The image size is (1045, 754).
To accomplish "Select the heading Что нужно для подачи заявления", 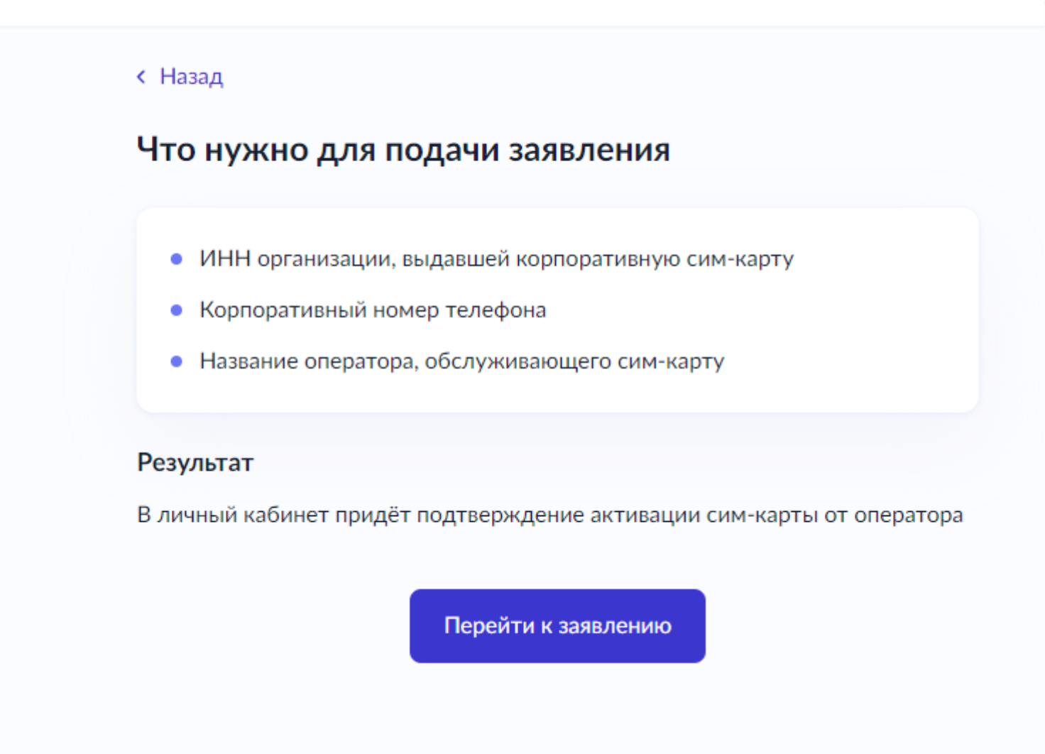I will point(403,150).
